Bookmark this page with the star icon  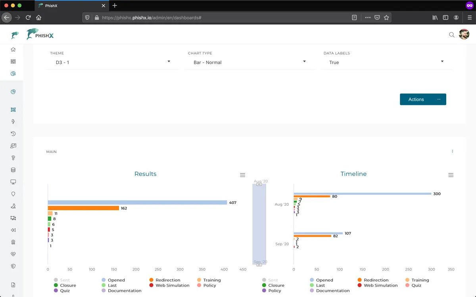pyautogui.click(x=386, y=17)
